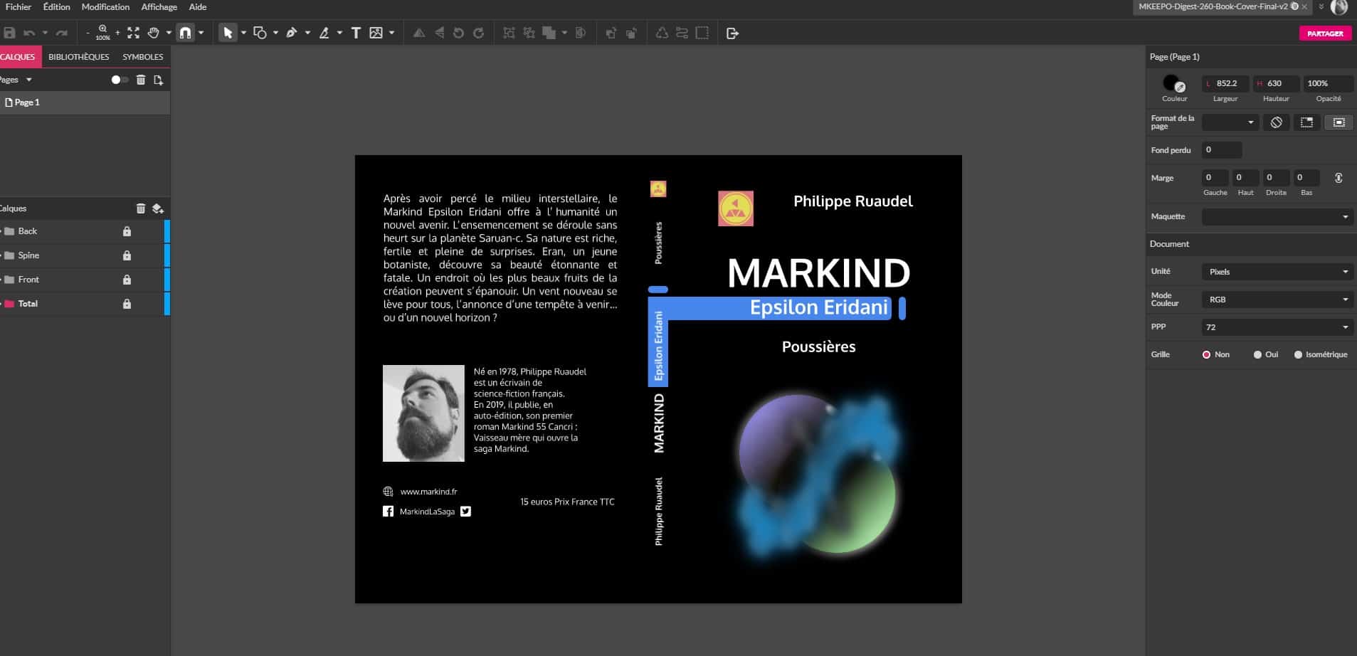Open the Mode Couleur RGB dropdown
The width and height of the screenshot is (1357, 656).
pyautogui.click(x=1277, y=300)
